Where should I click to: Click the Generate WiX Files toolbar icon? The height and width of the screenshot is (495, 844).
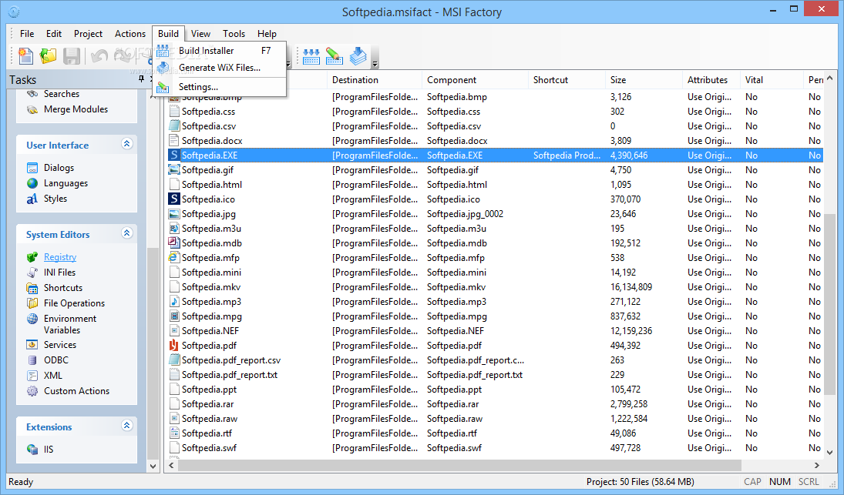point(358,56)
